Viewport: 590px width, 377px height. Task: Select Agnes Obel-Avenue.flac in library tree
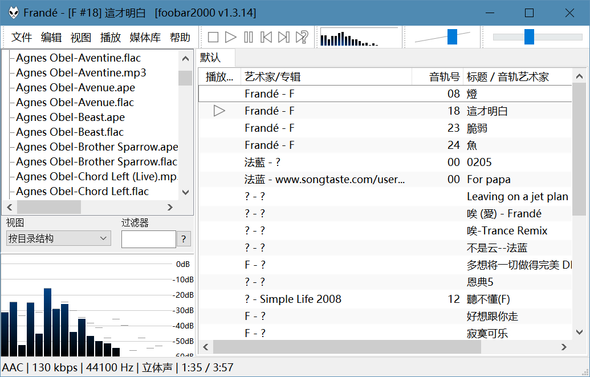point(75,103)
